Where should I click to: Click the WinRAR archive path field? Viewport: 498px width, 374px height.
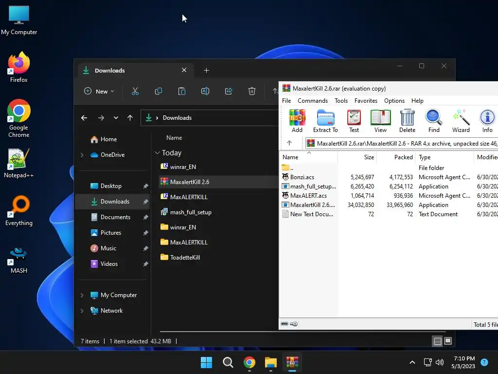point(402,144)
